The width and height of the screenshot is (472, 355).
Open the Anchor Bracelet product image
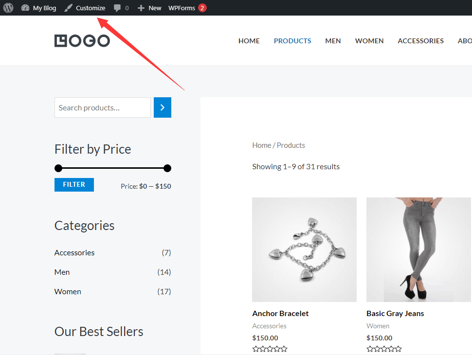click(304, 249)
